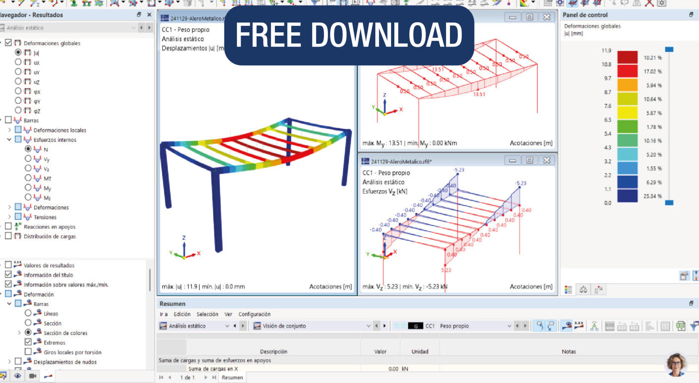Select the Líneas deformation display radio button
The width and height of the screenshot is (699, 383).
tap(28, 313)
